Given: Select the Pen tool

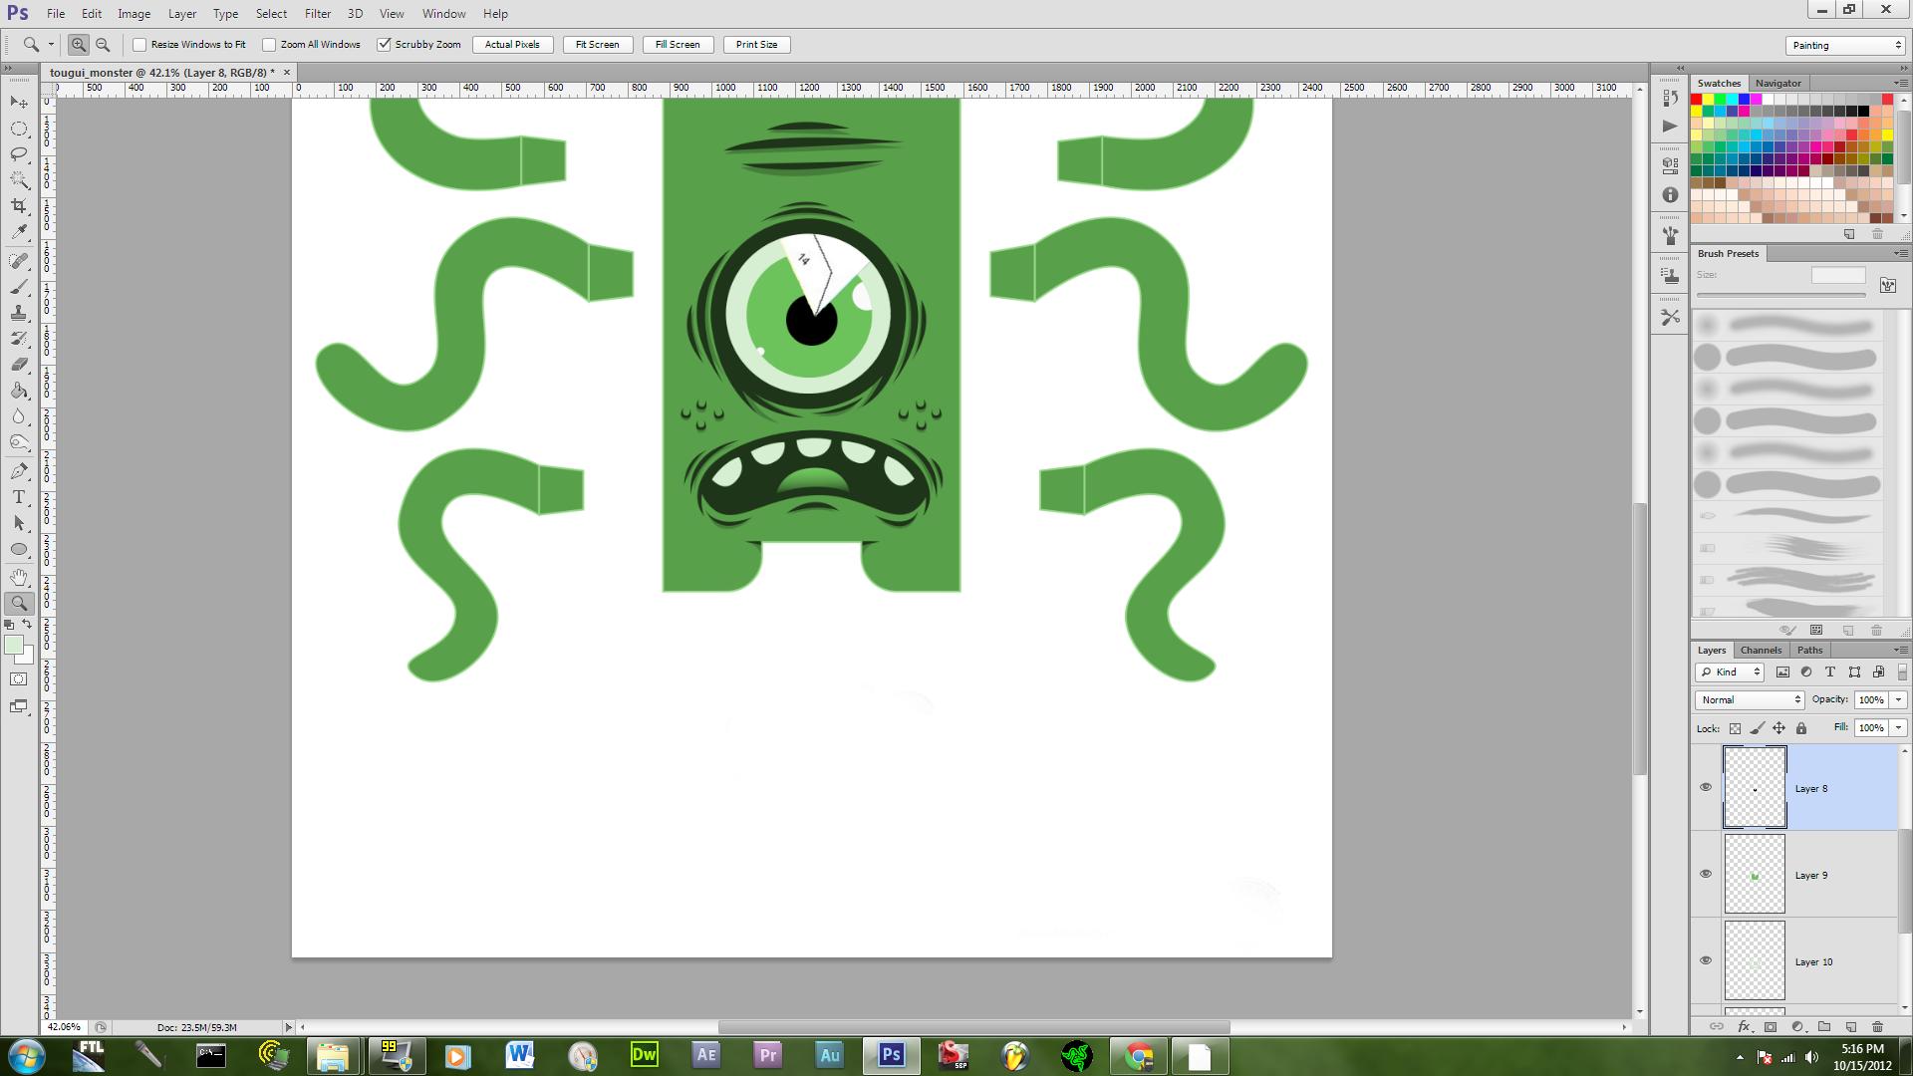Looking at the screenshot, I should tap(19, 471).
